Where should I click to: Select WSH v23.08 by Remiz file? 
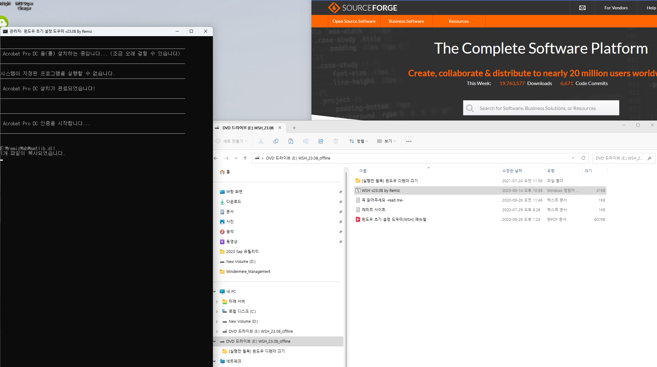click(480, 190)
